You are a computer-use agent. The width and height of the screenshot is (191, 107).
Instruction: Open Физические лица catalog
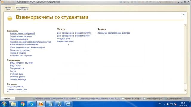(18, 79)
